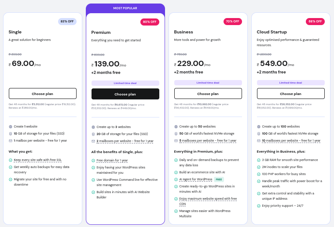Click the globe icon beside "Create up to 100 websites"
334x227 pixels.
point(259,126)
